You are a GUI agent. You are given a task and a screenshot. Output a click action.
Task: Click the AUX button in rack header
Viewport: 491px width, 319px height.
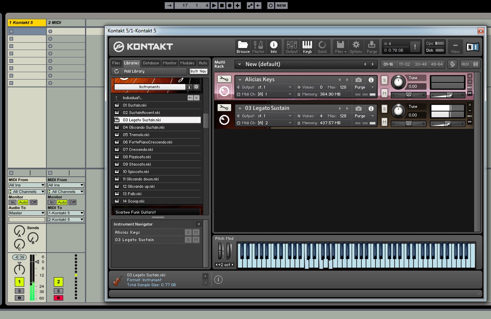[465, 64]
